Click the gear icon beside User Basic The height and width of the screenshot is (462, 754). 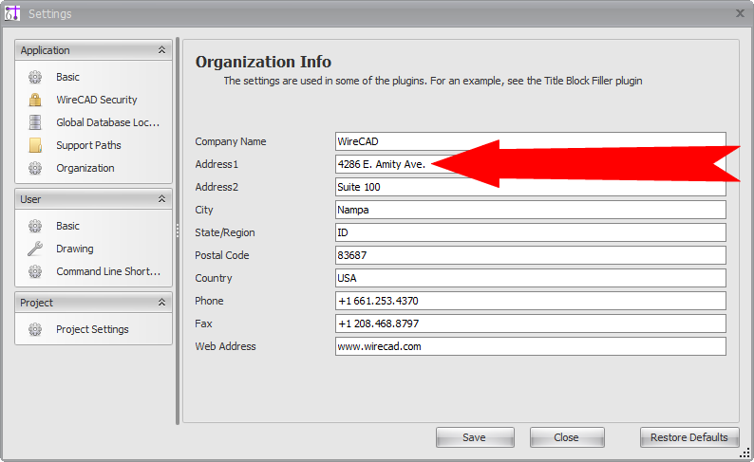[x=35, y=226]
